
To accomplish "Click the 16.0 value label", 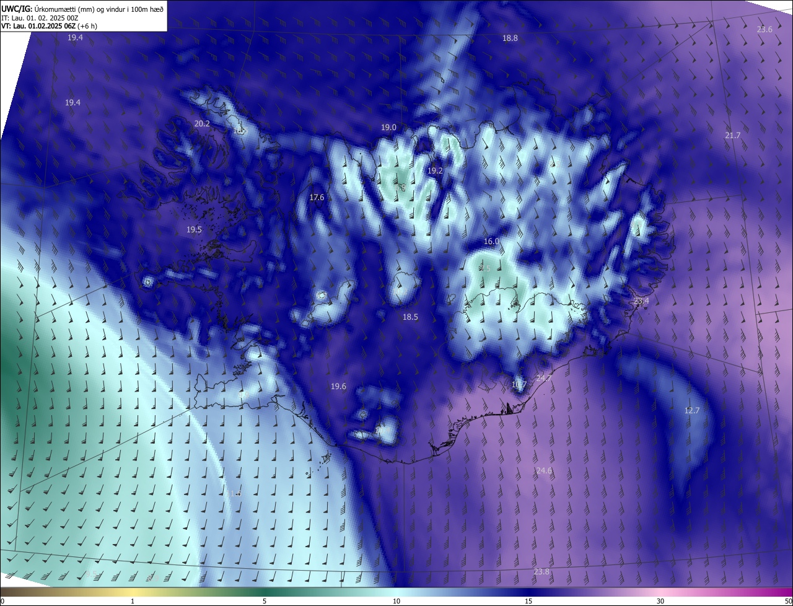I will pos(491,242).
